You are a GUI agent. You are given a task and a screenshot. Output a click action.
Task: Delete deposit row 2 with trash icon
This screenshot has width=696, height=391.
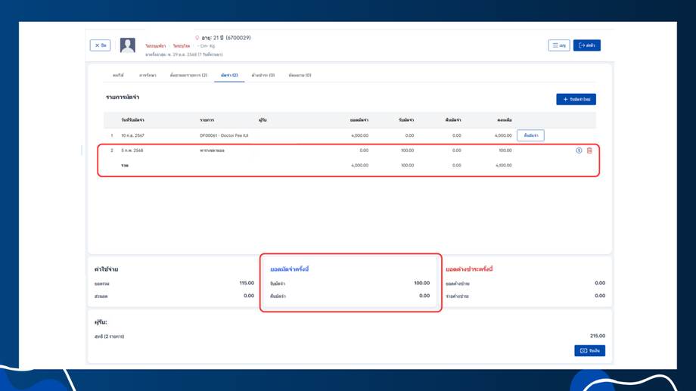pyautogui.click(x=589, y=151)
